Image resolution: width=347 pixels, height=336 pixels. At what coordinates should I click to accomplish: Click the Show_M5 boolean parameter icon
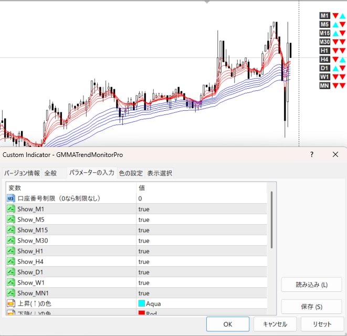[11, 219]
